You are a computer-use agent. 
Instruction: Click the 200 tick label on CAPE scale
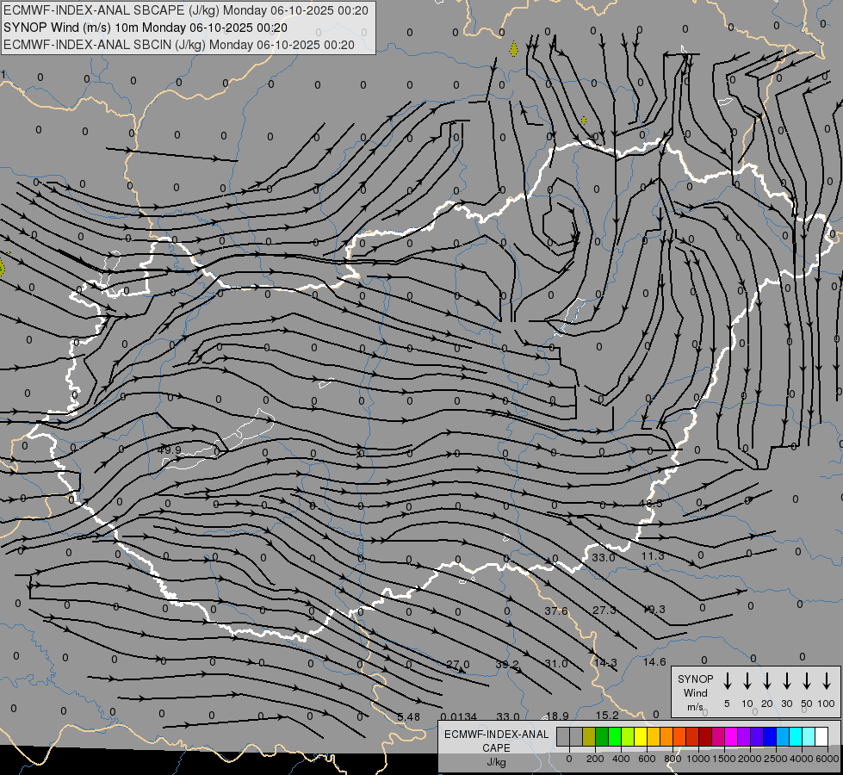tap(595, 759)
